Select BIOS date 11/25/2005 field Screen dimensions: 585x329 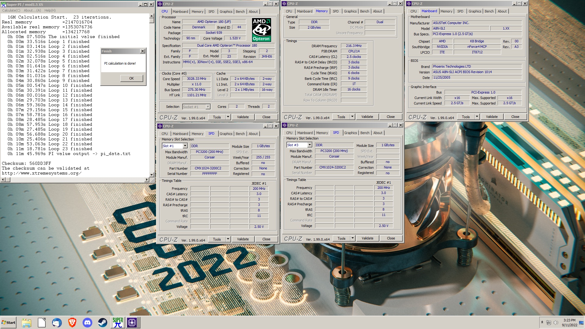click(477, 77)
